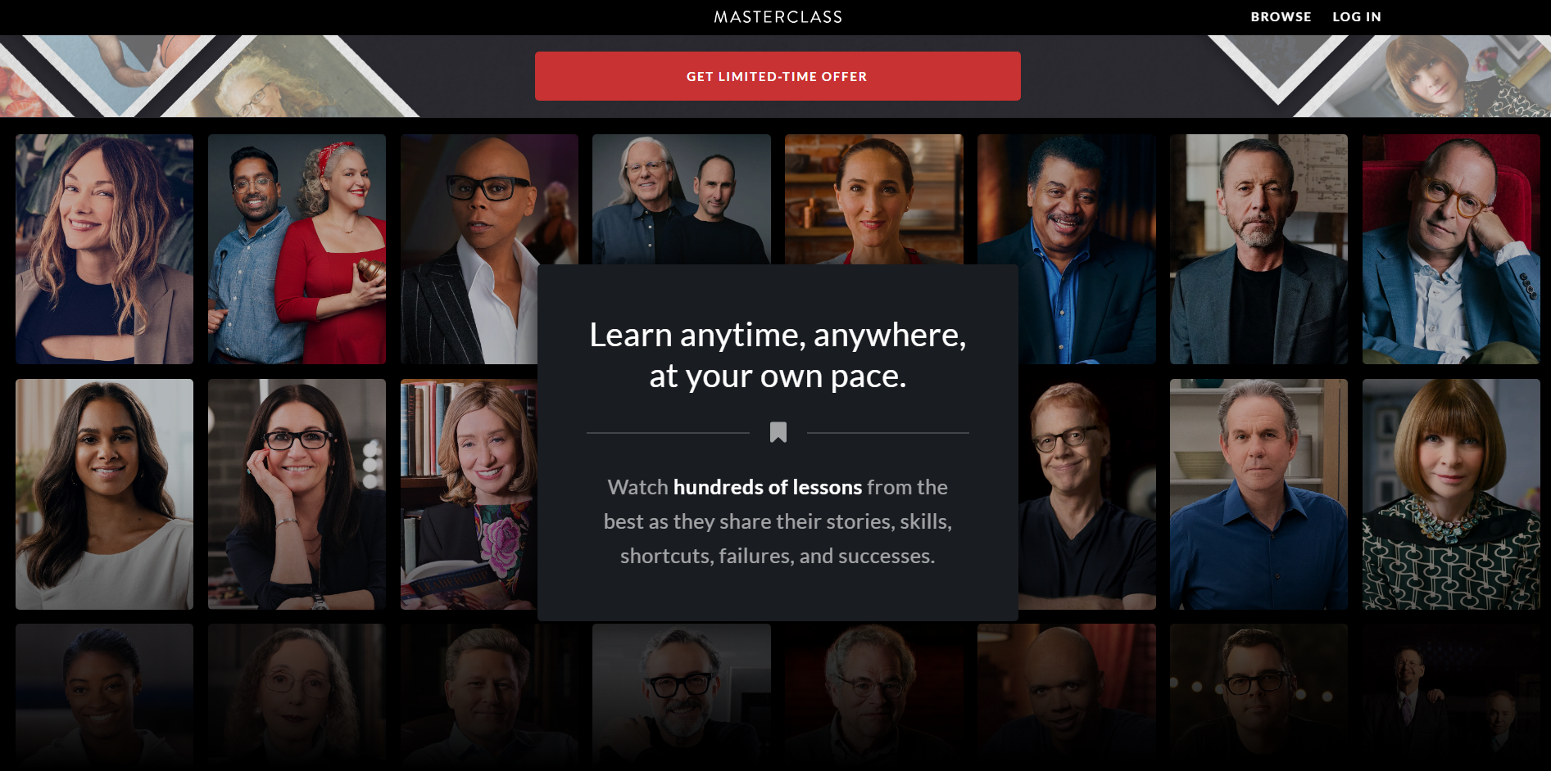This screenshot has height=771, width=1551.
Task: Choose the woman in the kitchen thumbnail
Action: [x=874, y=199]
